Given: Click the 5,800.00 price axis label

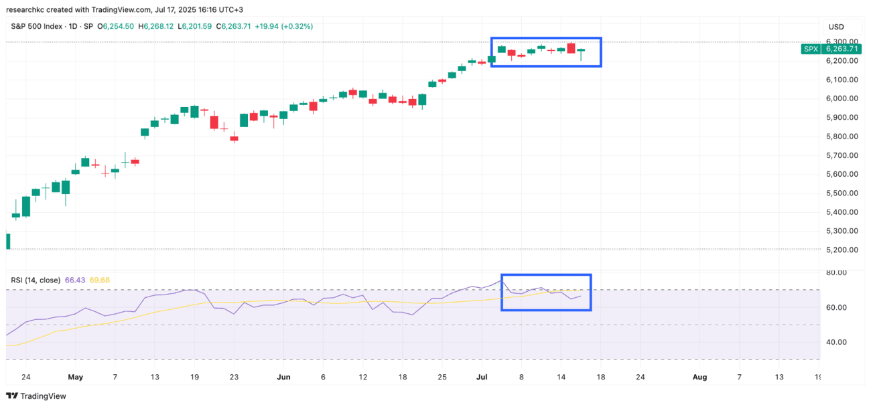Looking at the screenshot, I should coord(841,137).
